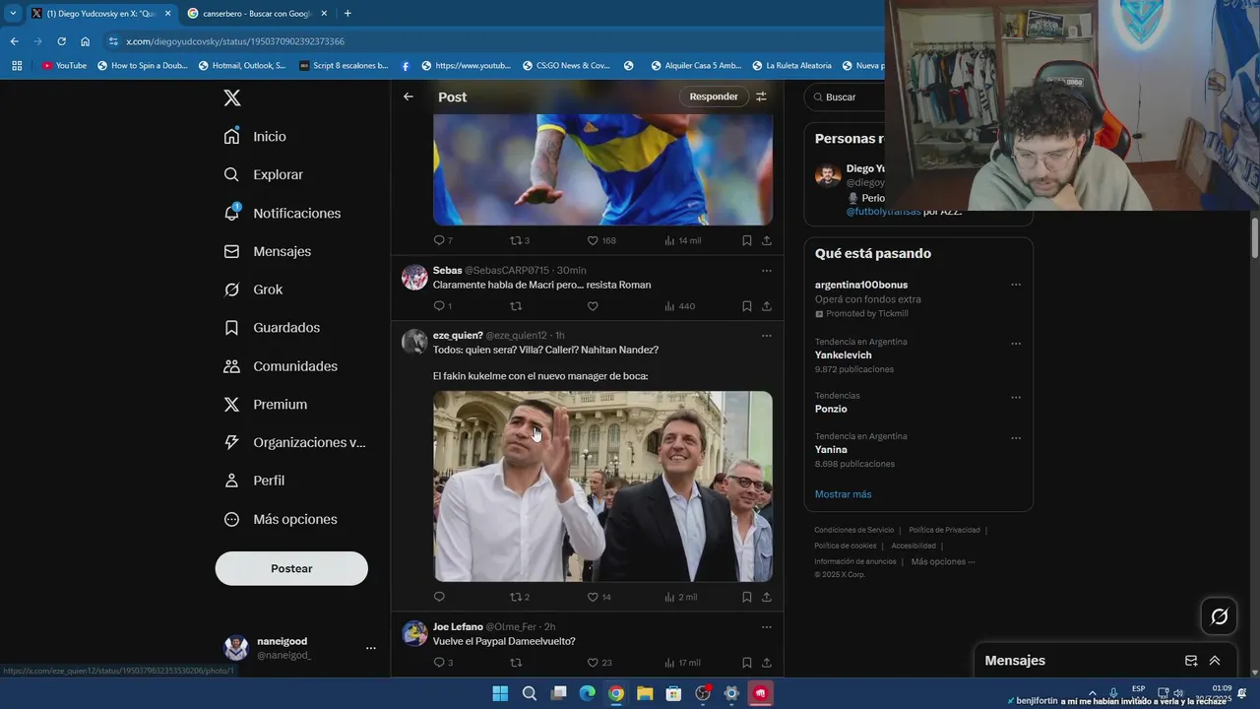The image size is (1260, 709).
Task: Open Organizaciones verificadas entry
Action: [x=294, y=443]
